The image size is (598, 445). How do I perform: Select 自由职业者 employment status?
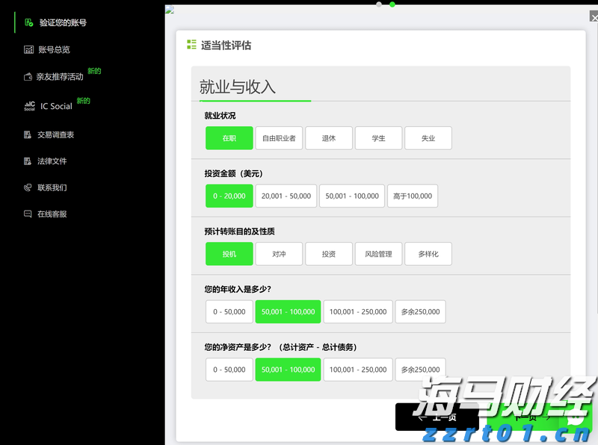click(279, 137)
